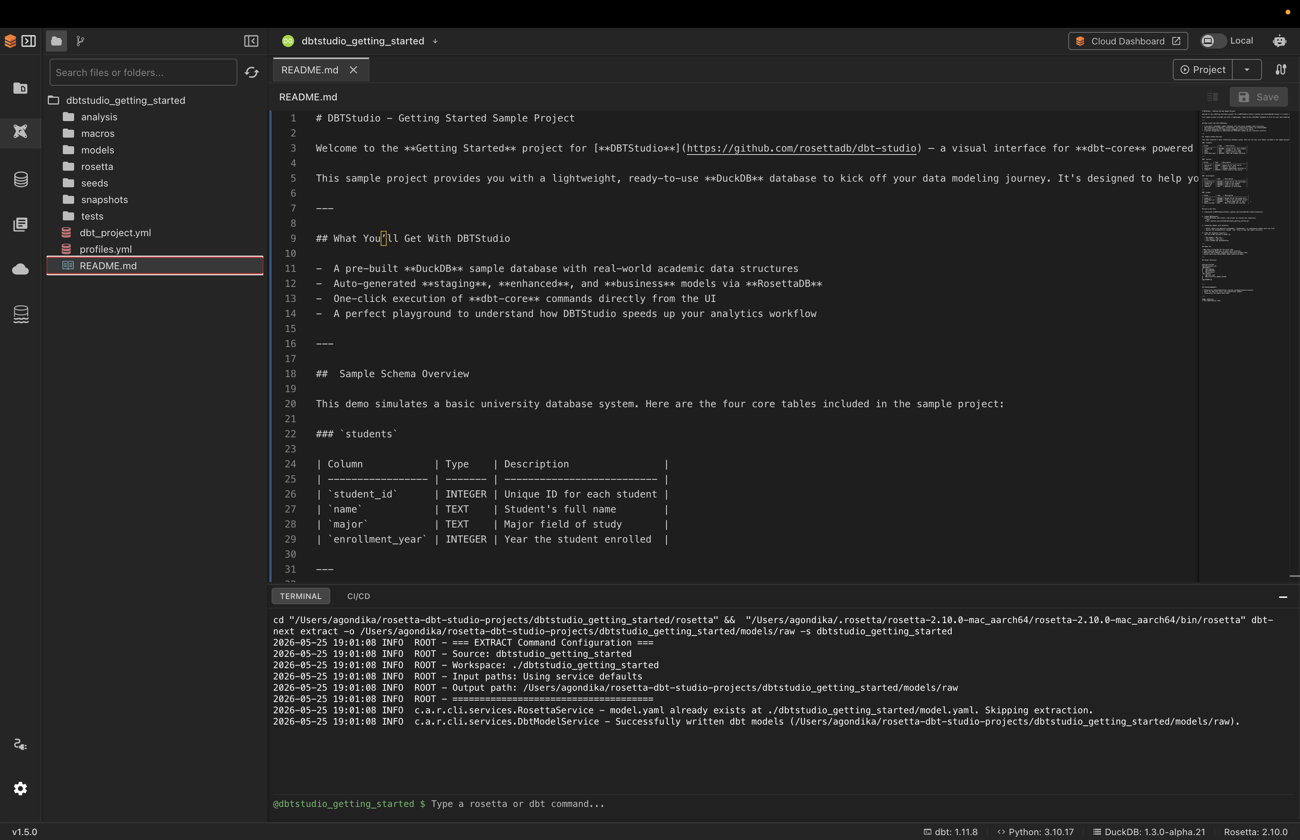Switch to the README.md editor tab
The height and width of the screenshot is (840, 1300).
point(310,70)
